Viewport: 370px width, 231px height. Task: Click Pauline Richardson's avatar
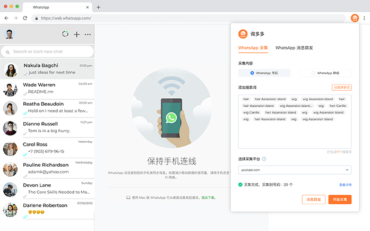(10, 169)
